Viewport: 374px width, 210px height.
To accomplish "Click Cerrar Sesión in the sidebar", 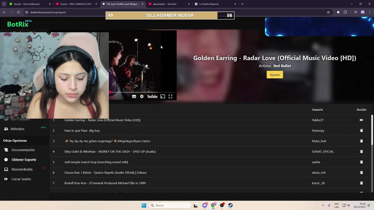I will tap(21, 179).
